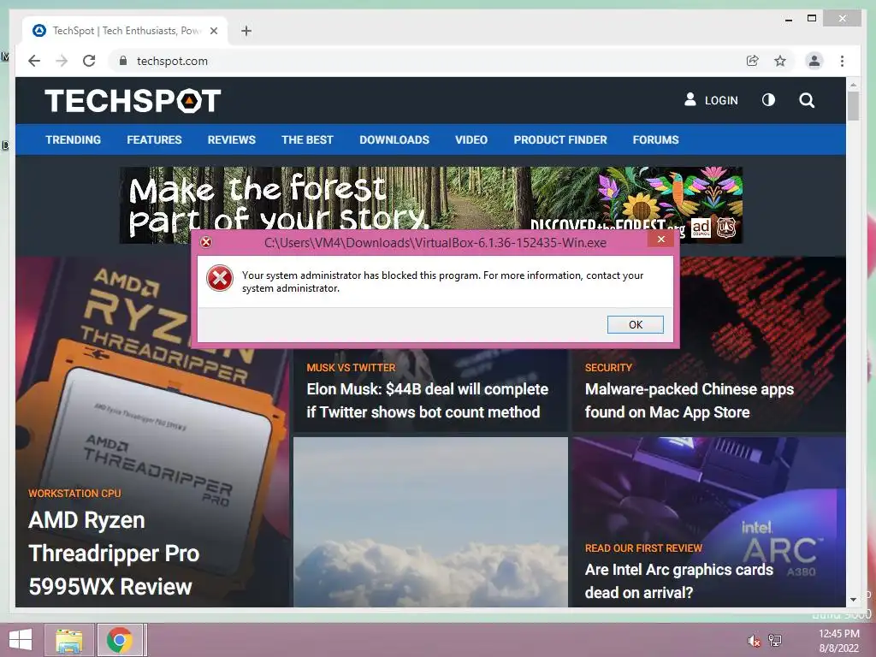Open the FEATURES menu item

coord(154,139)
